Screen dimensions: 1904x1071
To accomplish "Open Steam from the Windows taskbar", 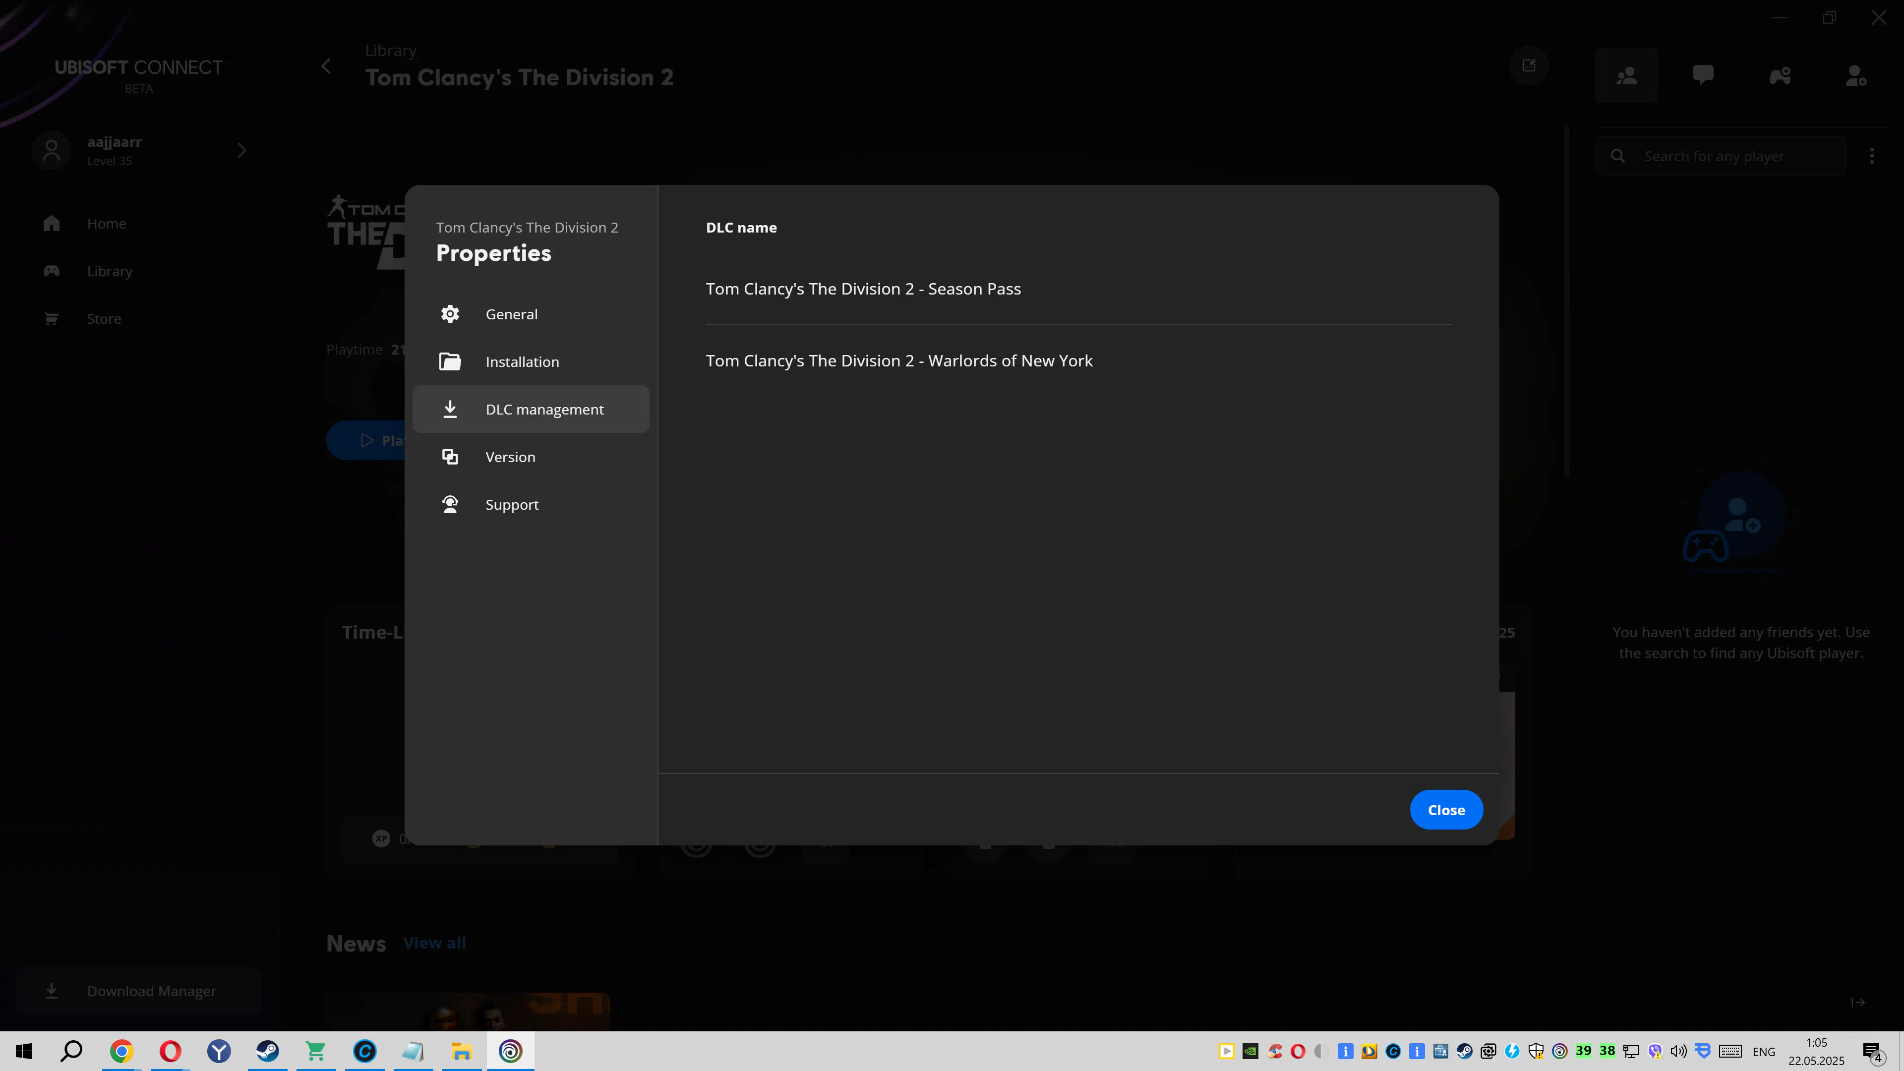I will pyautogui.click(x=267, y=1051).
